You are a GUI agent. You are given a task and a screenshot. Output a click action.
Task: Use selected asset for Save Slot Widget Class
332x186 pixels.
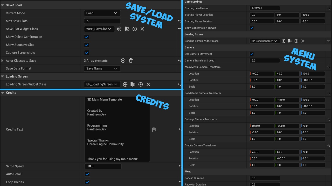pyautogui.click(x=119, y=29)
